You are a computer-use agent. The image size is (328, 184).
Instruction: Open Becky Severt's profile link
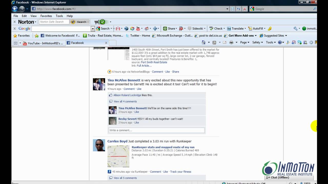coord(127,119)
